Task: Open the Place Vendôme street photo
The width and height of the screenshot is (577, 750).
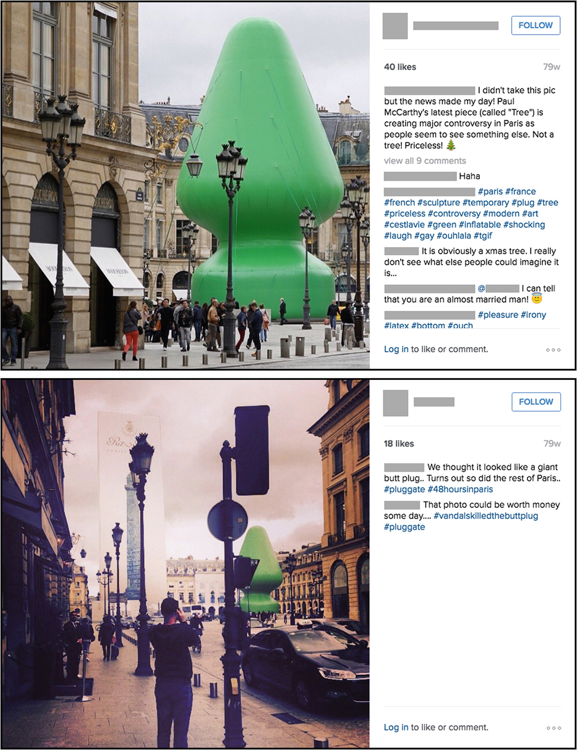Action: [186, 564]
